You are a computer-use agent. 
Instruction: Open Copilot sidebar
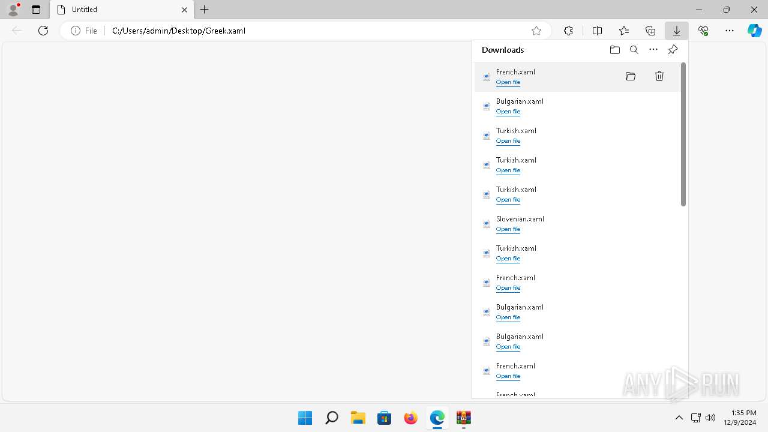pyautogui.click(x=755, y=31)
